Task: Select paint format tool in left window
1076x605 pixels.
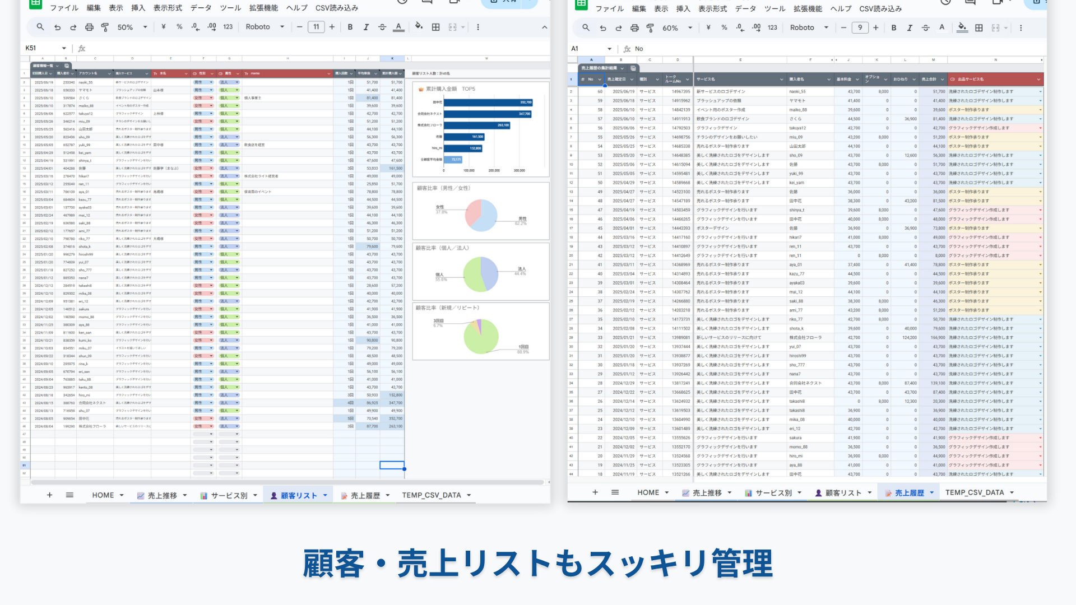Action: [105, 27]
